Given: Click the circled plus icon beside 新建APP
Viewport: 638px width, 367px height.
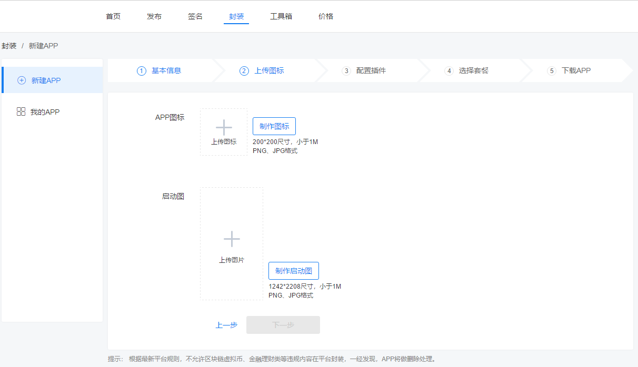Looking at the screenshot, I should [22, 80].
